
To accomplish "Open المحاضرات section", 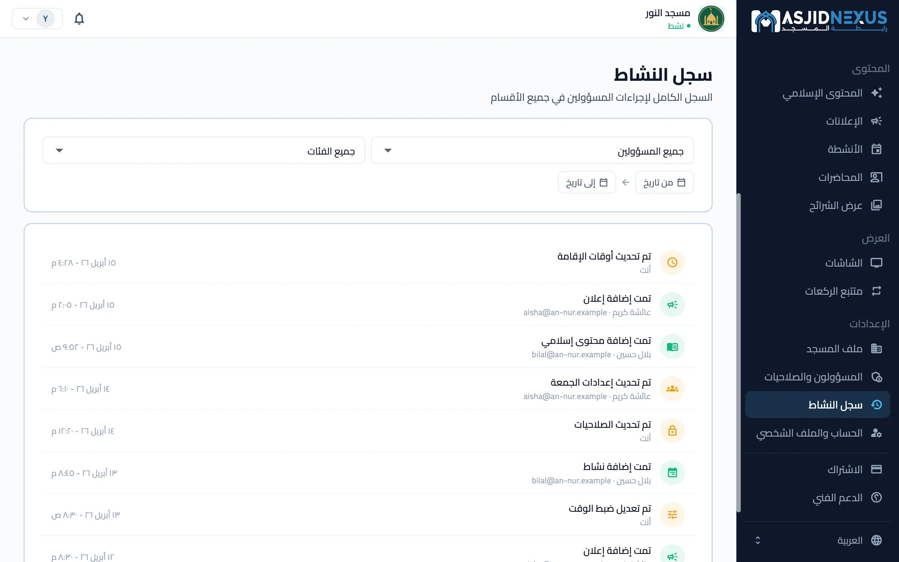I will [x=817, y=177].
